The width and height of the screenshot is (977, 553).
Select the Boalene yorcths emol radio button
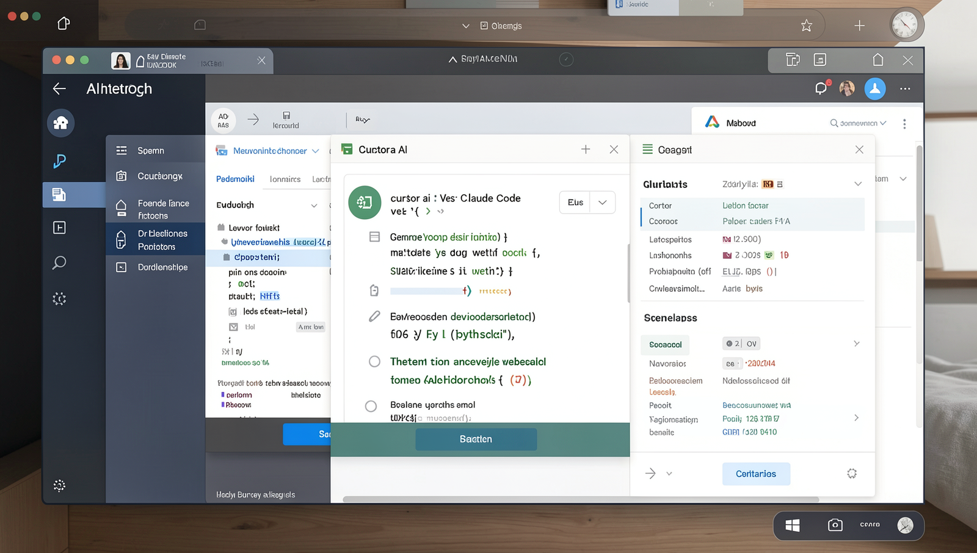click(x=371, y=407)
